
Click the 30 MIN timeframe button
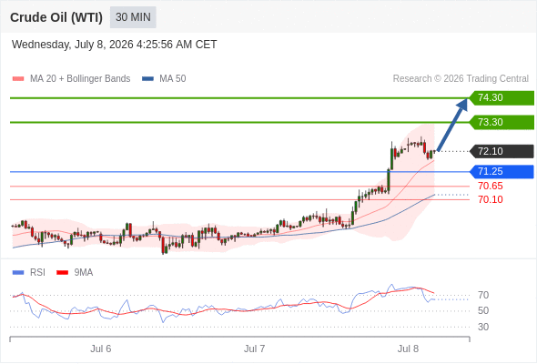click(x=133, y=17)
